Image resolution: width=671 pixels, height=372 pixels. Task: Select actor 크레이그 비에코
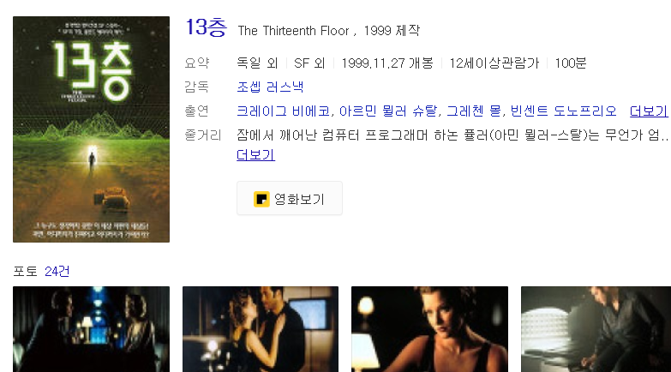coord(284,111)
